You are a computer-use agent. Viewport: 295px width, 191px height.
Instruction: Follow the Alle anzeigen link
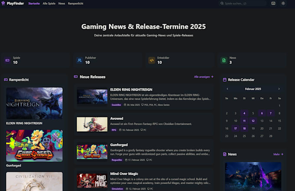[203, 77]
